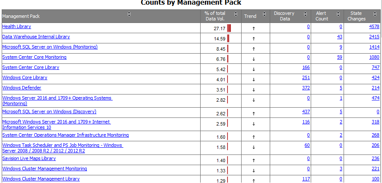
Task: Sort by Trend column arrows
Action: (x=264, y=14)
